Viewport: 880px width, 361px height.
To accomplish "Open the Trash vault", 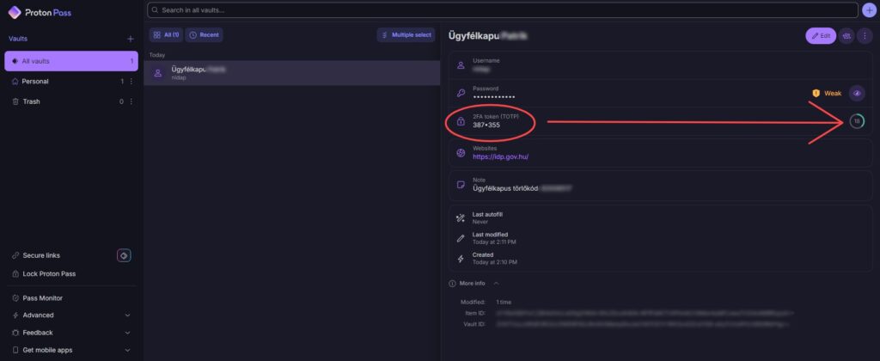I will [x=31, y=101].
